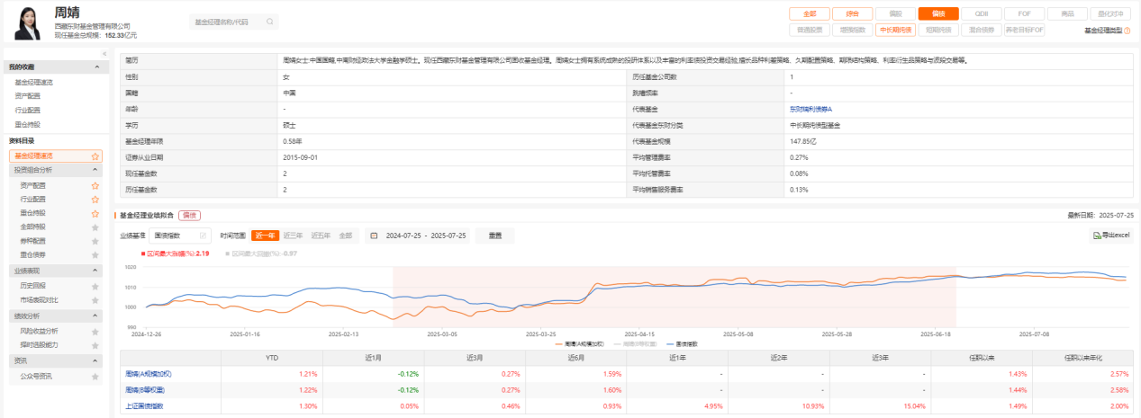Select the 量化对冲 fund type filter
Screen dimensions: 1141x418
[x=1111, y=13]
